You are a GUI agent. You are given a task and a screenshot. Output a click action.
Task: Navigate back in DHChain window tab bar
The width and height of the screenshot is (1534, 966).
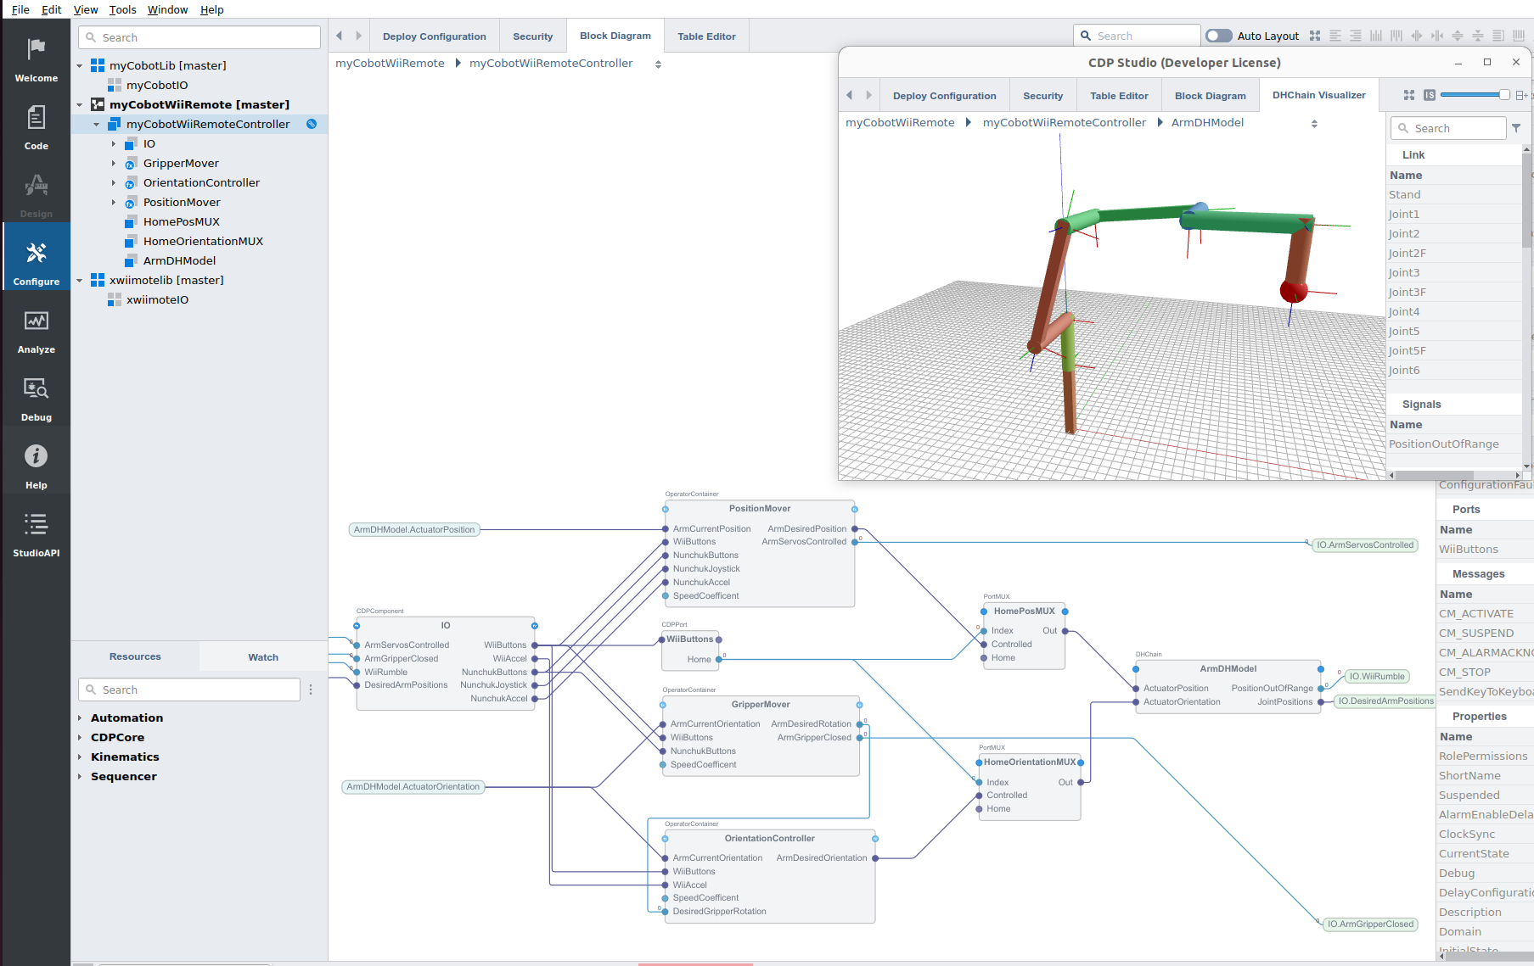tap(850, 95)
